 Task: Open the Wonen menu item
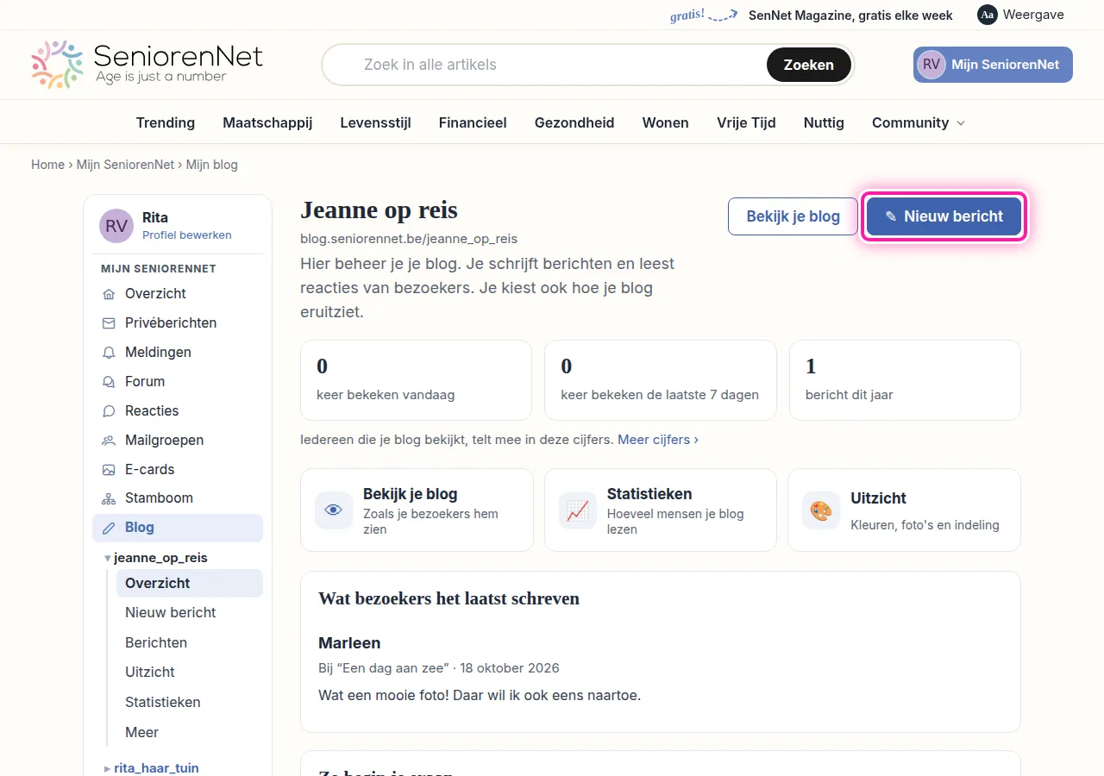click(666, 122)
